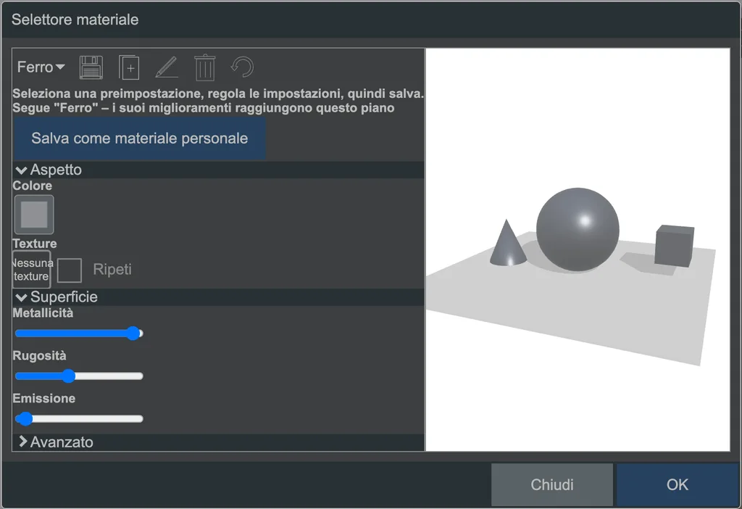Click the Emissione slider handle

tap(25, 418)
